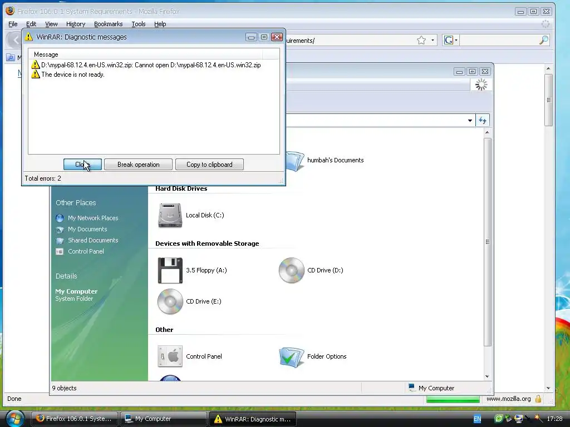Click the sidebar Control Panel icon

point(60,251)
